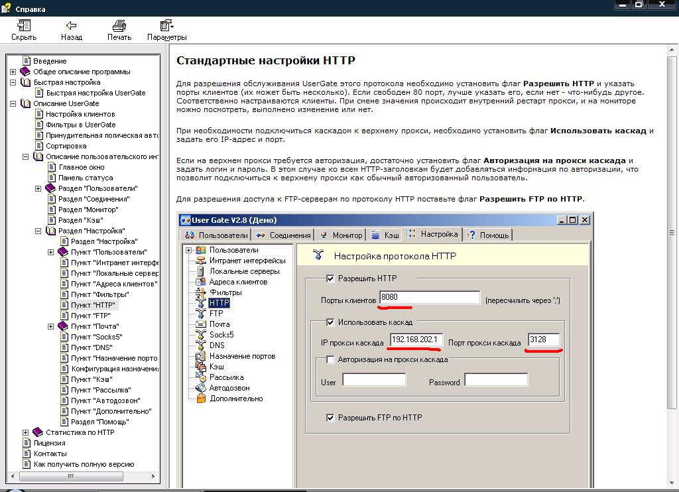This screenshot has height=492, width=679.
Task: Click the Дополнительно icon in settings tree
Action: coord(200,399)
